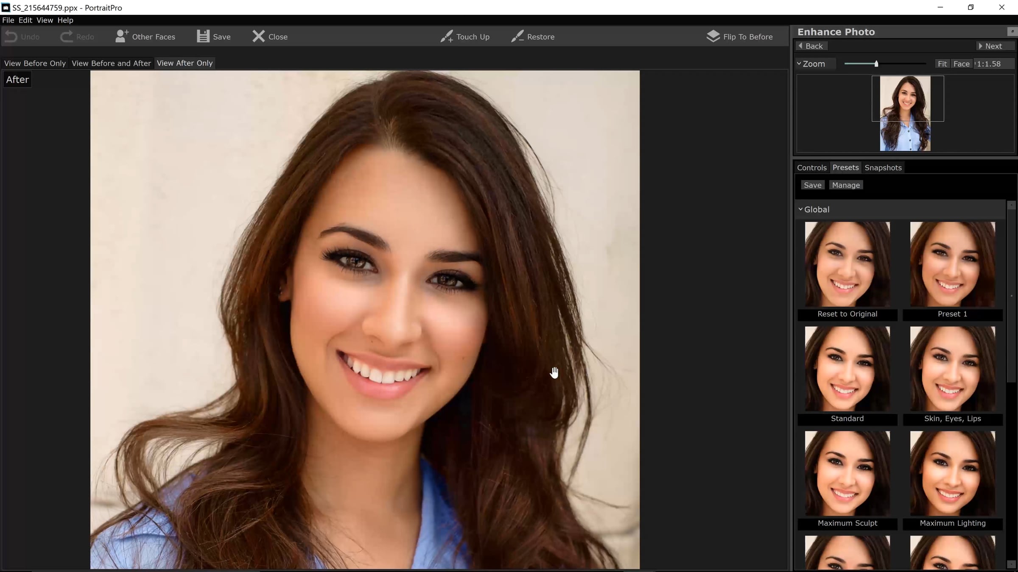Click Flip To Before layers icon
Viewport: 1018px width, 572px height.
click(x=713, y=36)
